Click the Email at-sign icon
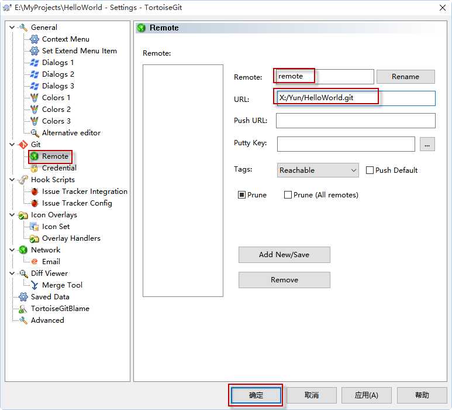This screenshot has width=452, height=410. [x=34, y=262]
